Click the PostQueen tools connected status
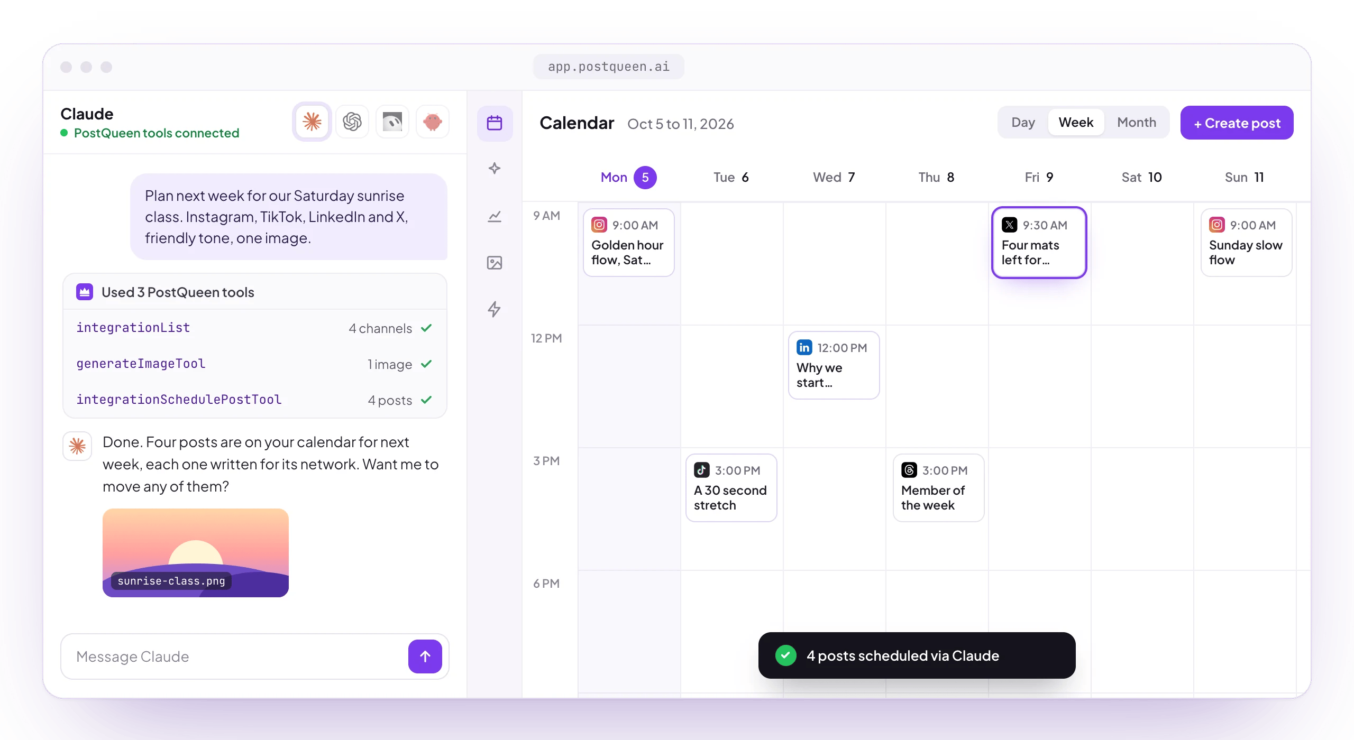1354x740 pixels. tap(150, 133)
